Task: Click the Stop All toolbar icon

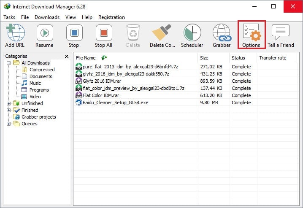Action: pyautogui.click(x=104, y=32)
